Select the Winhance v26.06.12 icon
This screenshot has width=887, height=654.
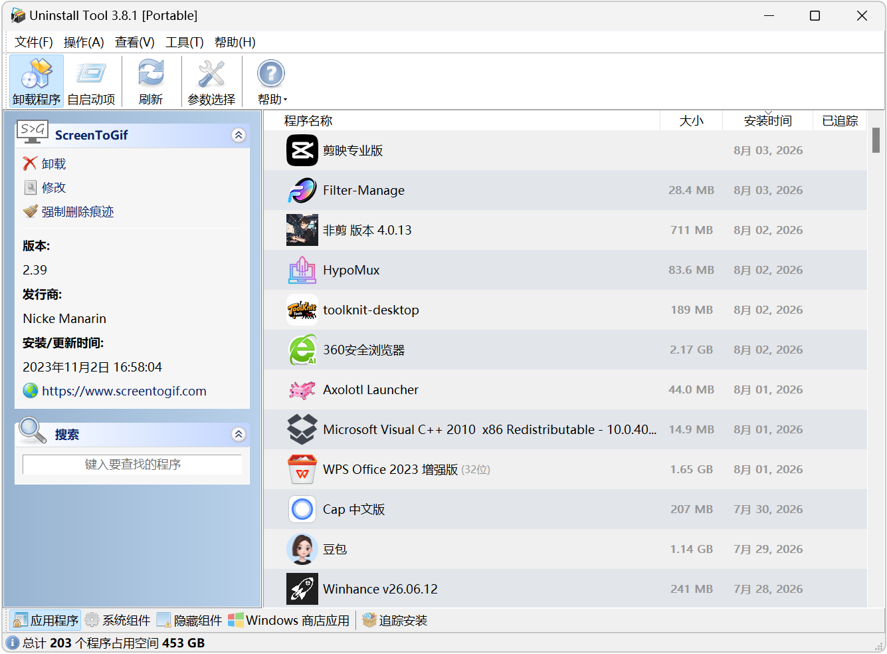(302, 589)
